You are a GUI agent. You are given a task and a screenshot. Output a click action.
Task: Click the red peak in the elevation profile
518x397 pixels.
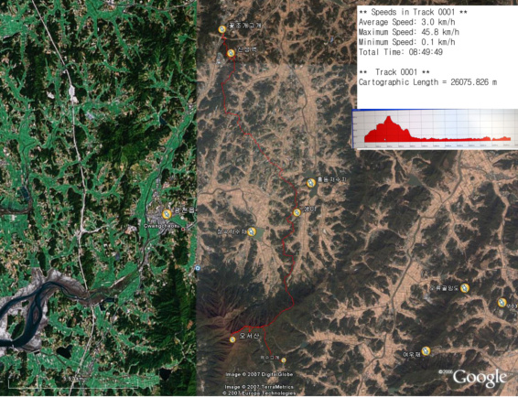click(x=388, y=119)
